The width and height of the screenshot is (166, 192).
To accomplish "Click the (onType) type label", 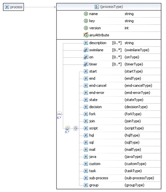I will pyautogui.click(x=132, y=57).
